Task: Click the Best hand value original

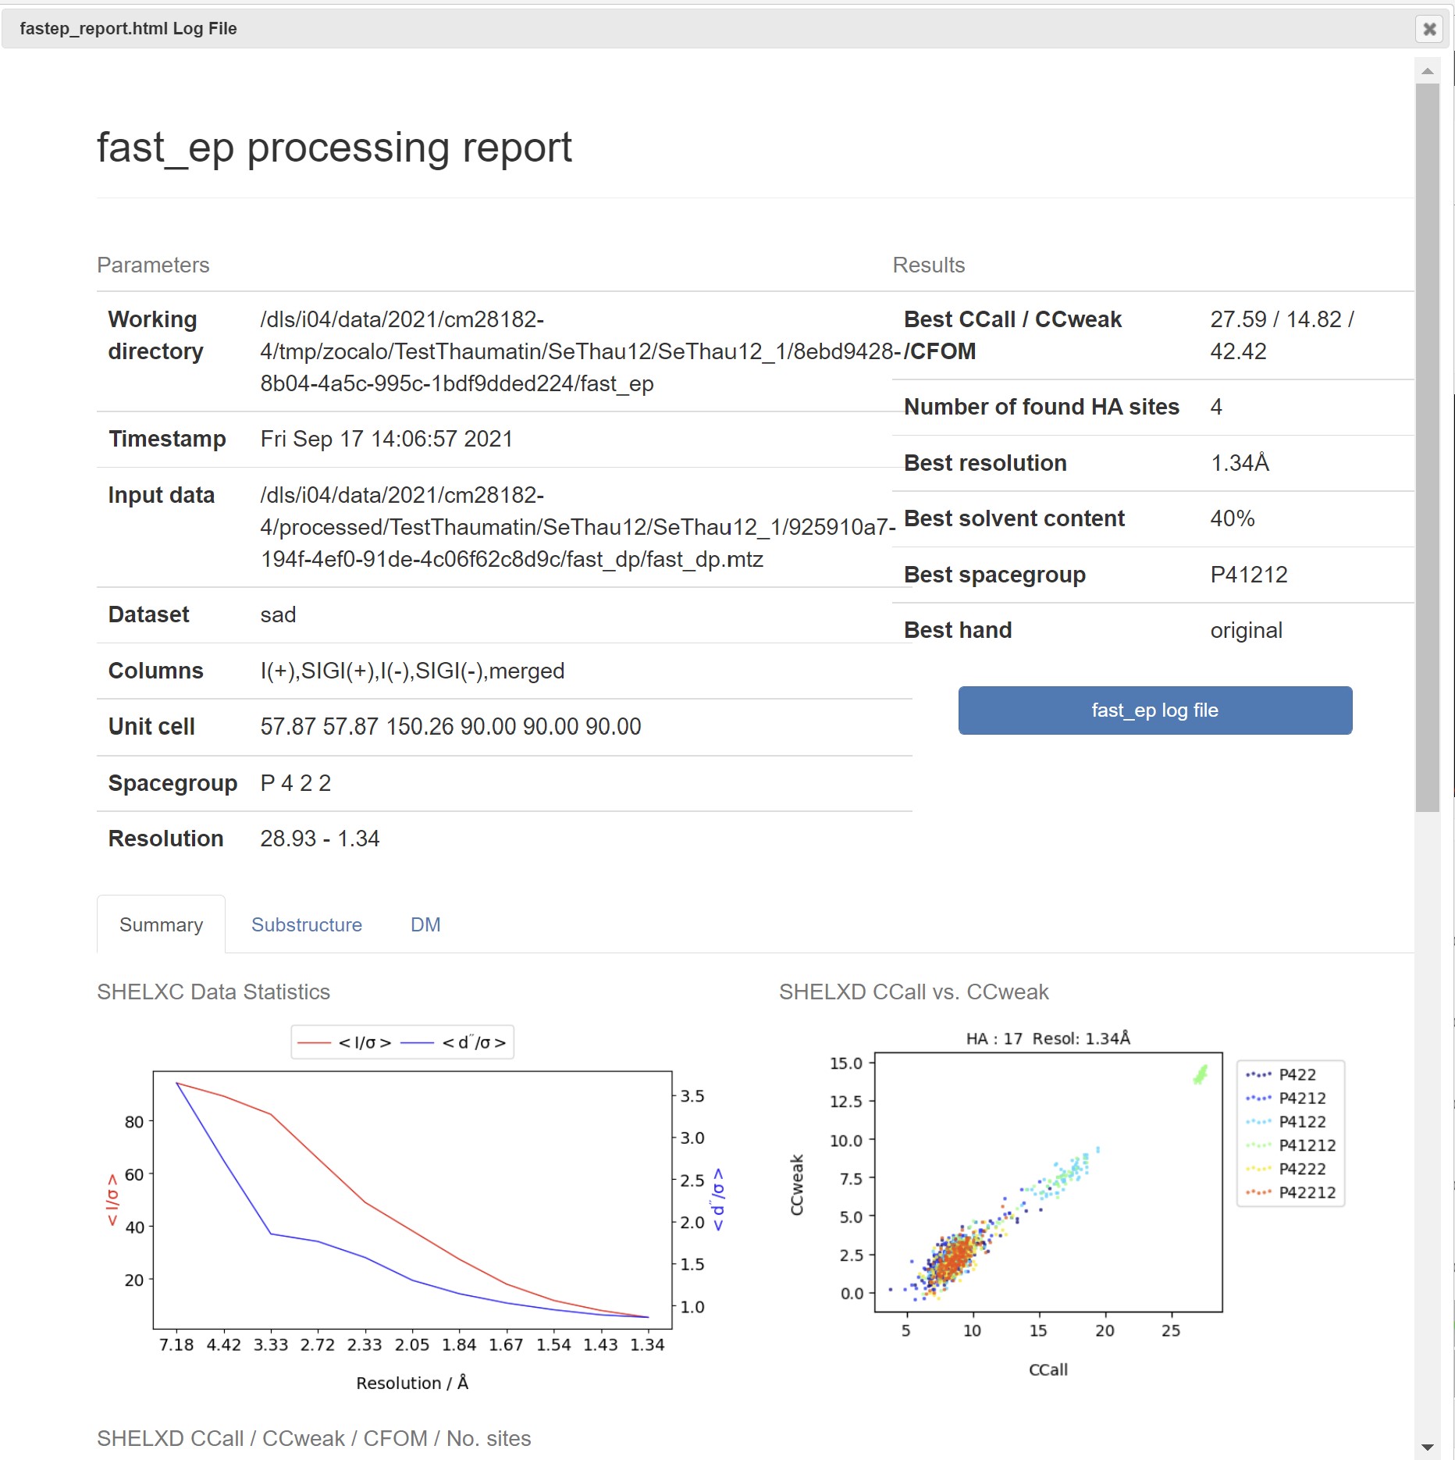Action: (1246, 630)
